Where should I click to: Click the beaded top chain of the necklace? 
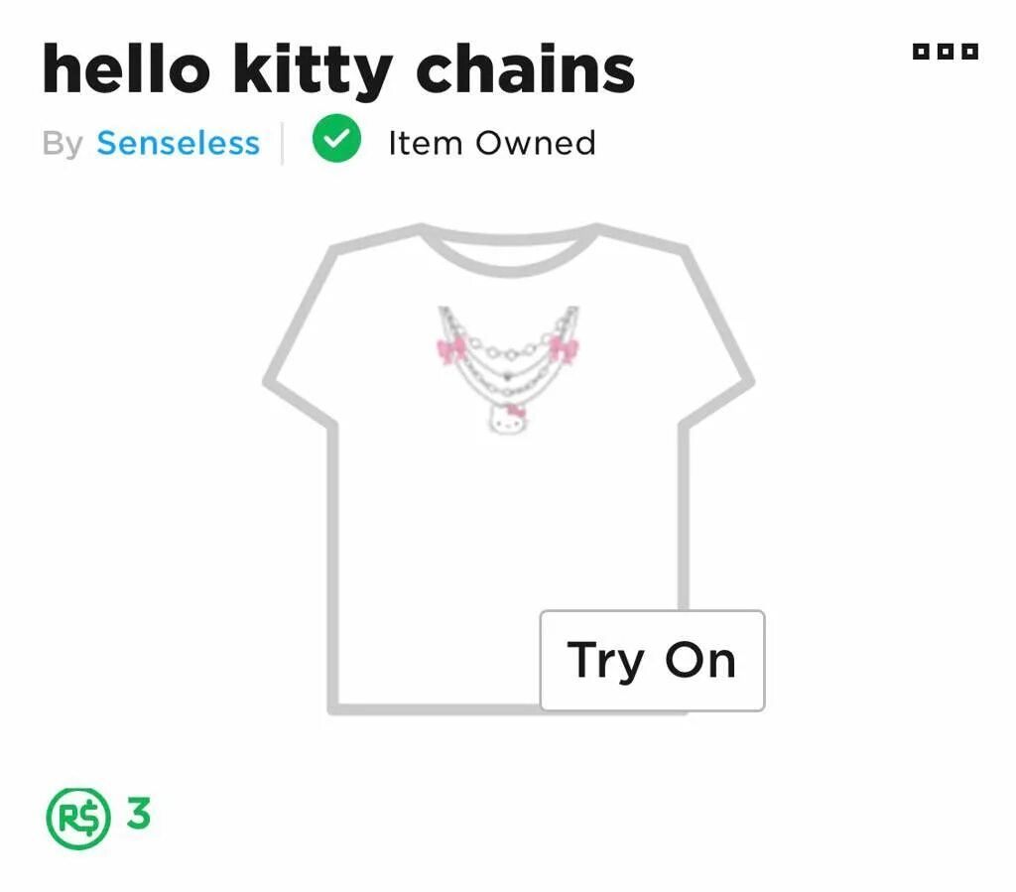(x=508, y=350)
